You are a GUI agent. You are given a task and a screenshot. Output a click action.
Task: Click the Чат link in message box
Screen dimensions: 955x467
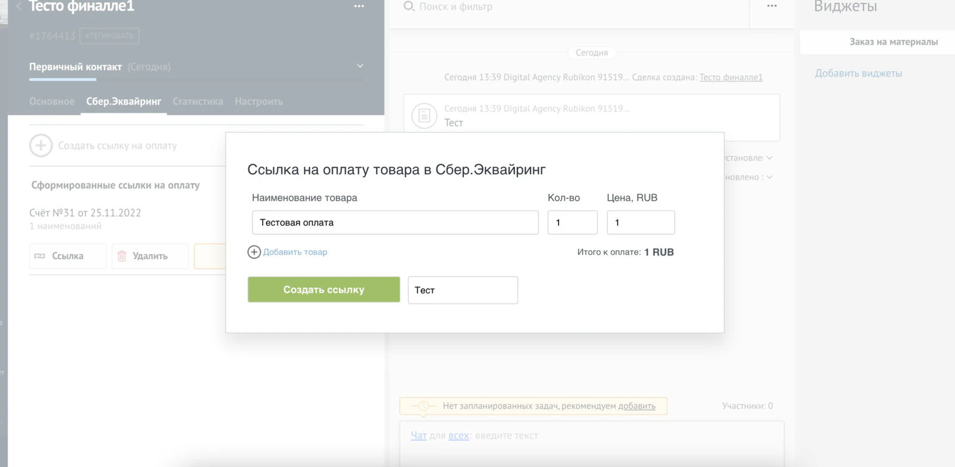click(x=418, y=436)
